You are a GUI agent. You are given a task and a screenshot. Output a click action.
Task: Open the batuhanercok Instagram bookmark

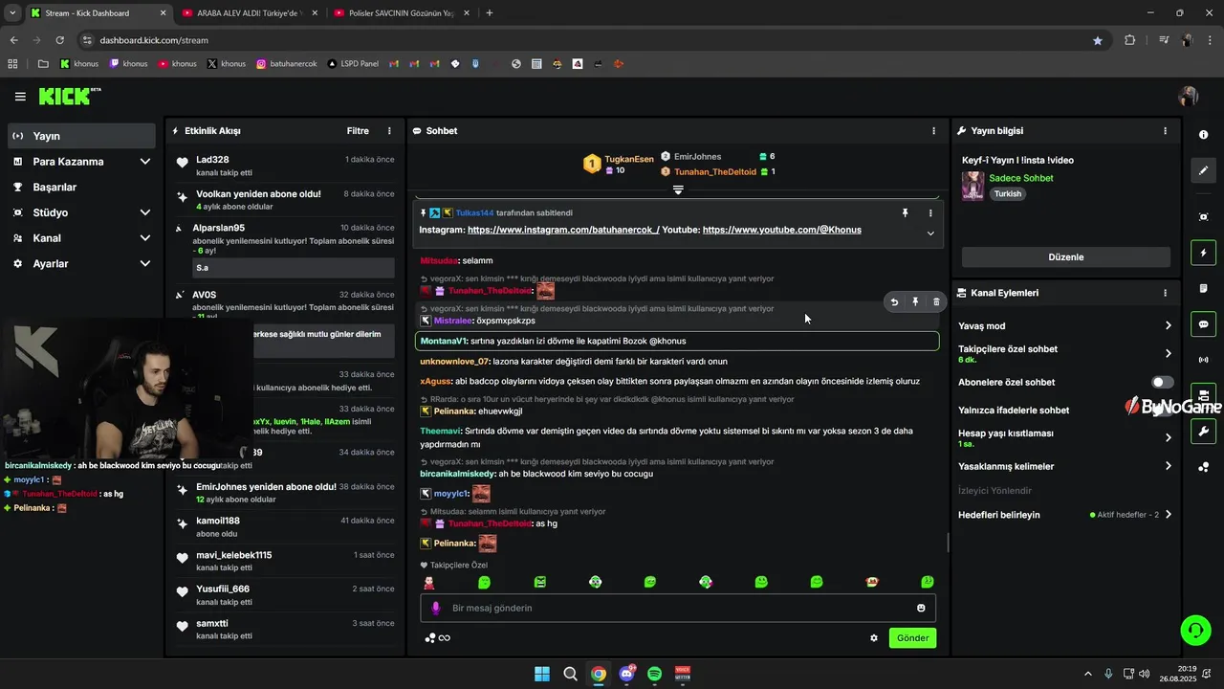[288, 64]
